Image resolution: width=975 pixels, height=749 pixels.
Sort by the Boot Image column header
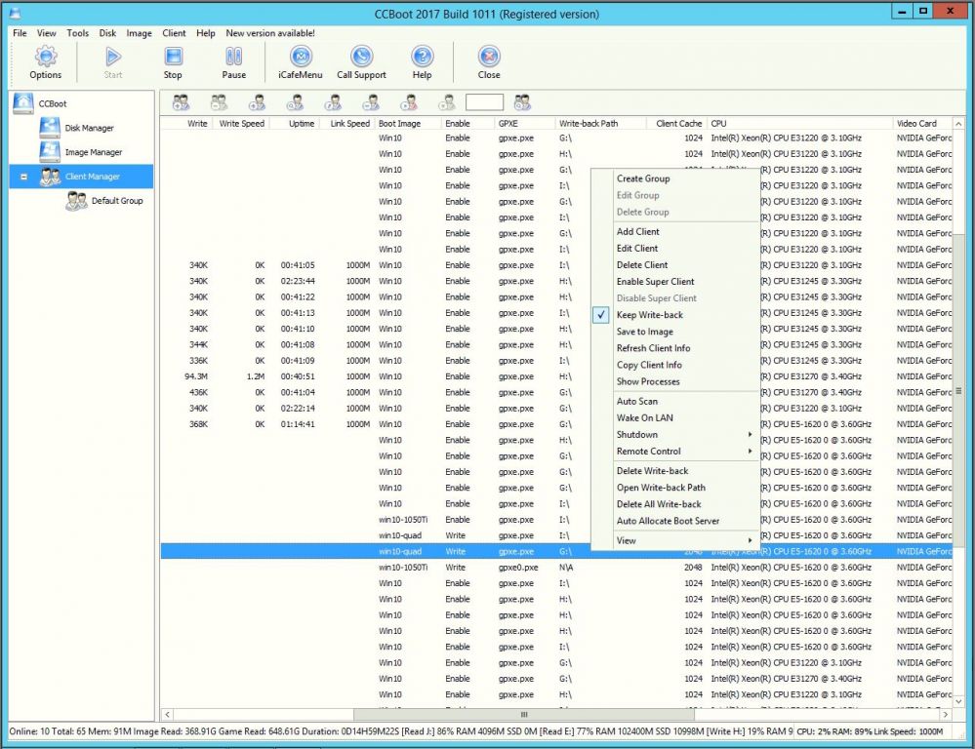click(x=407, y=124)
